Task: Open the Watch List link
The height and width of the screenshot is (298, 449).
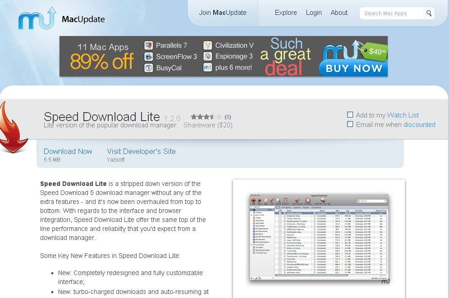Action: 403,115
